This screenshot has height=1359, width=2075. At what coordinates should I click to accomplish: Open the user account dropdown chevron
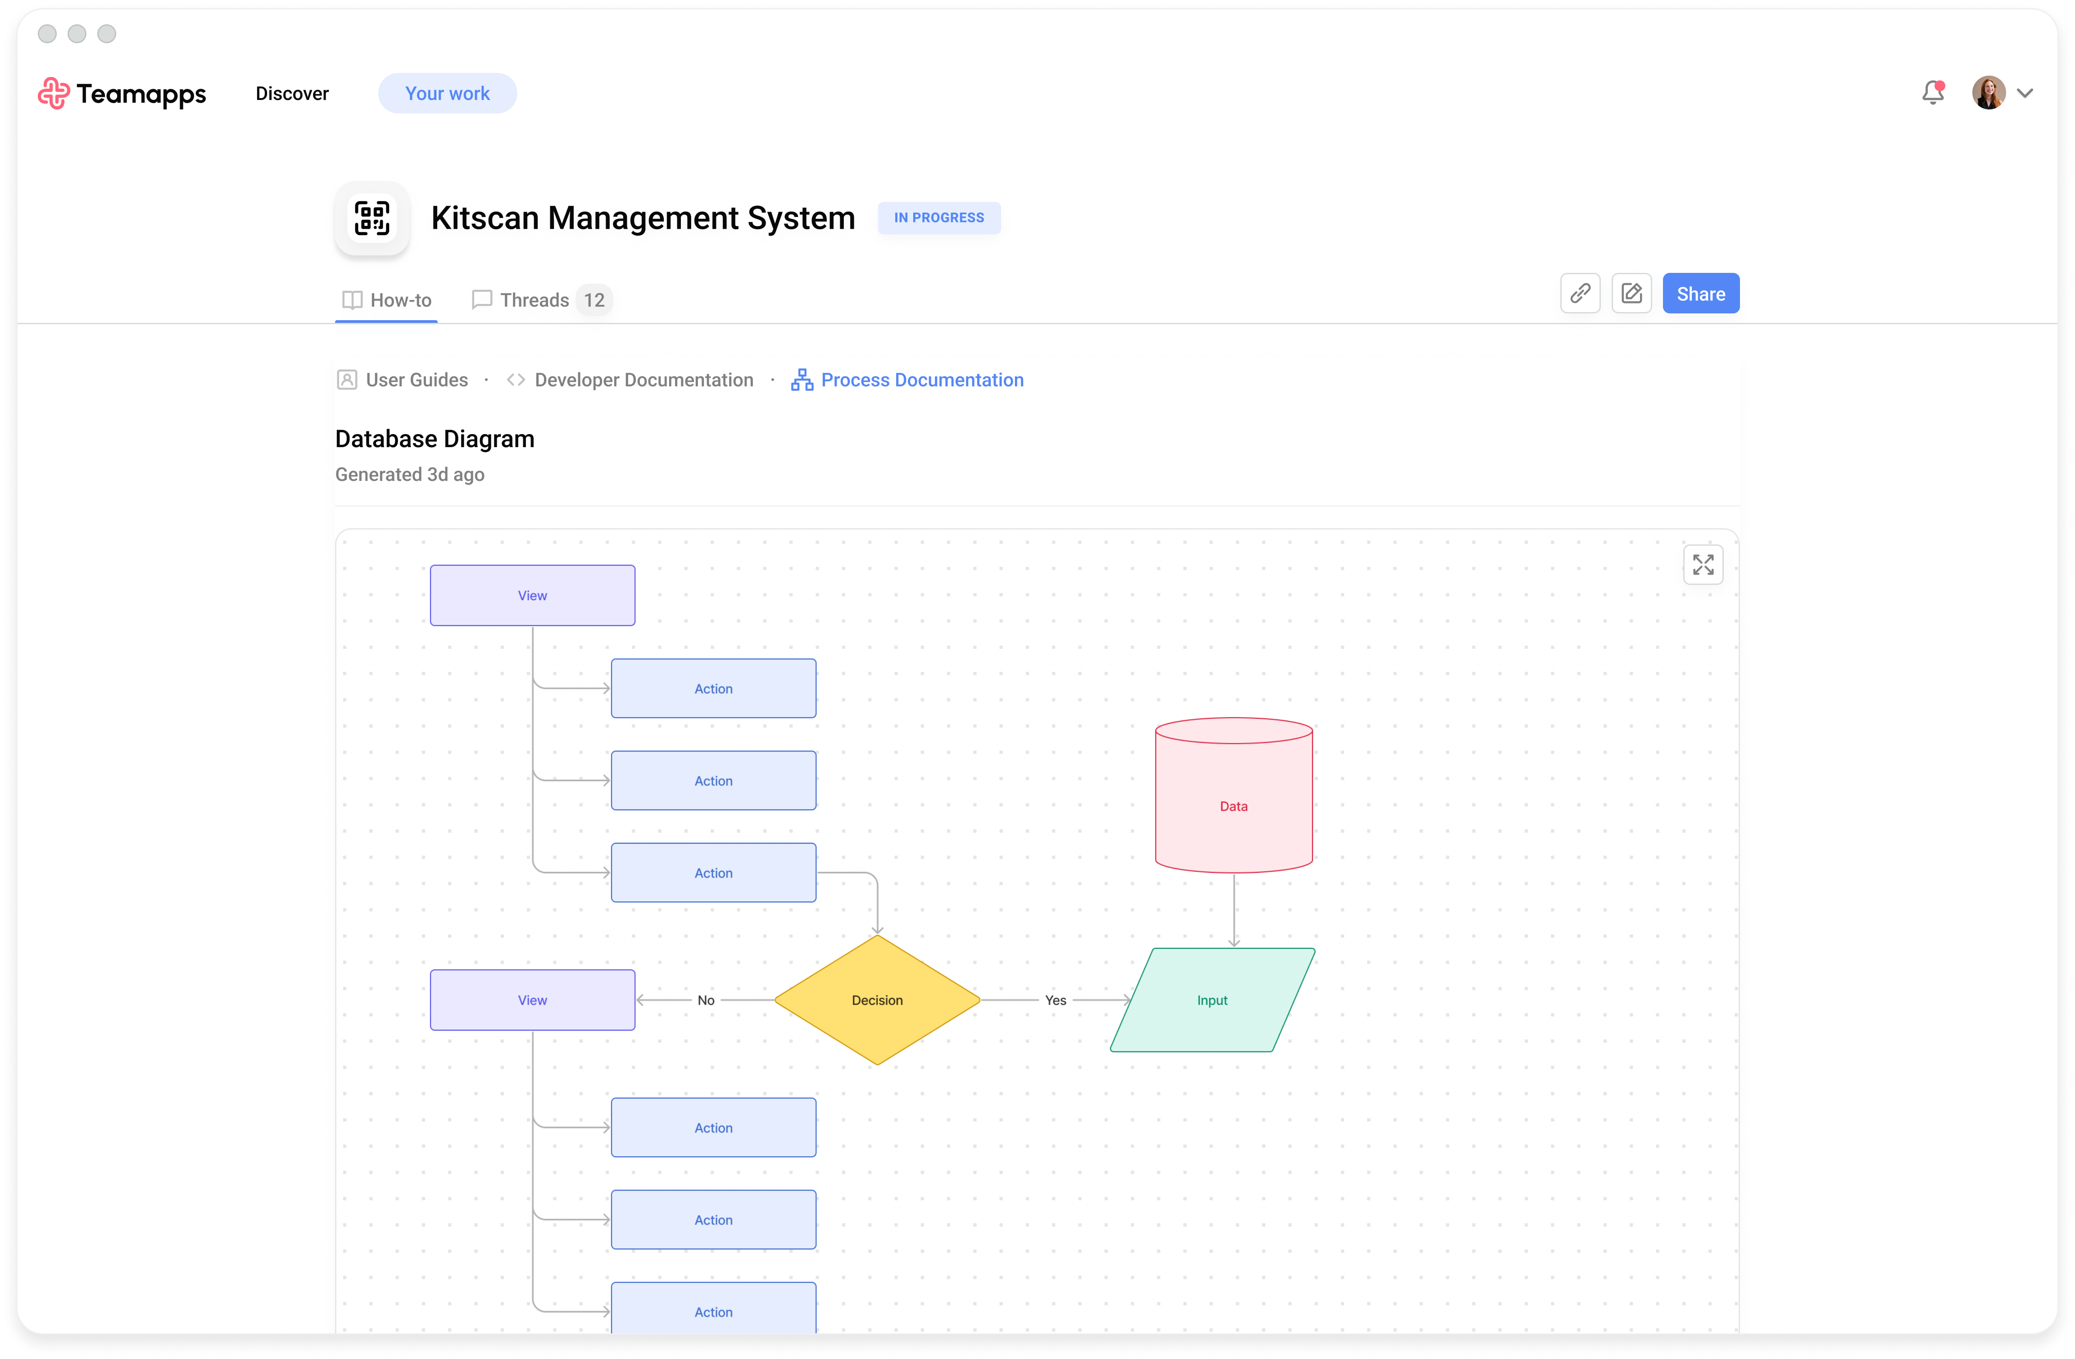(2025, 93)
